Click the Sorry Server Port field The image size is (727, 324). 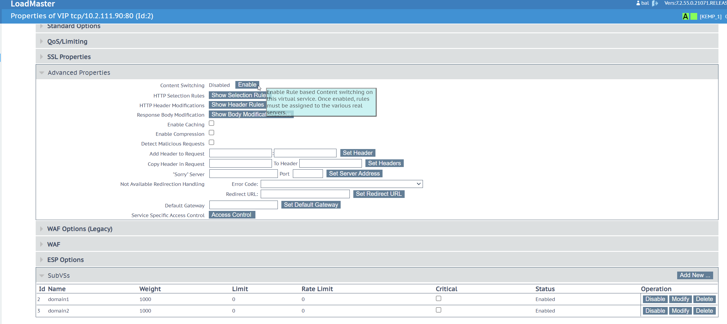click(x=308, y=173)
